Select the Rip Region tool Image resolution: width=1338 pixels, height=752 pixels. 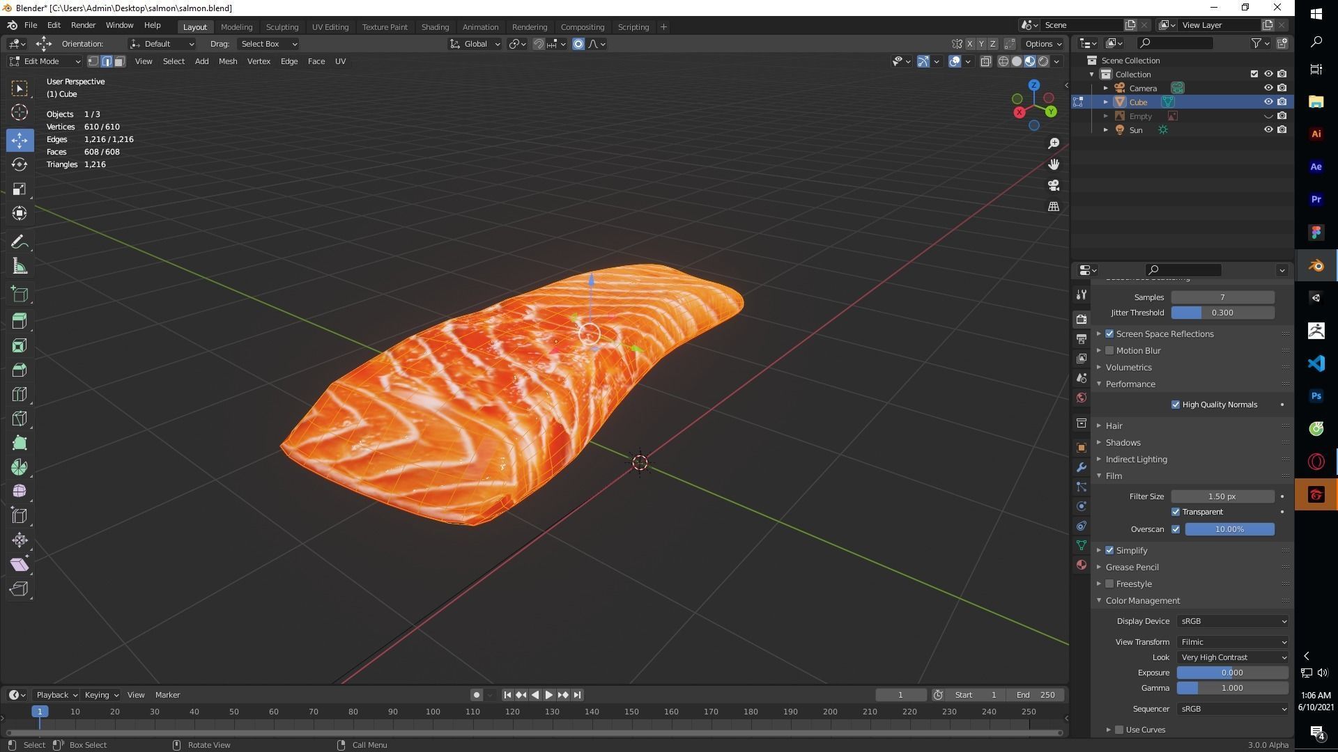pos(20,589)
